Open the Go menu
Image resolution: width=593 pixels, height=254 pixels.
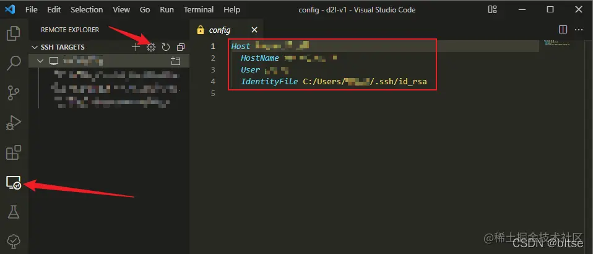pyautogui.click(x=145, y=9)
